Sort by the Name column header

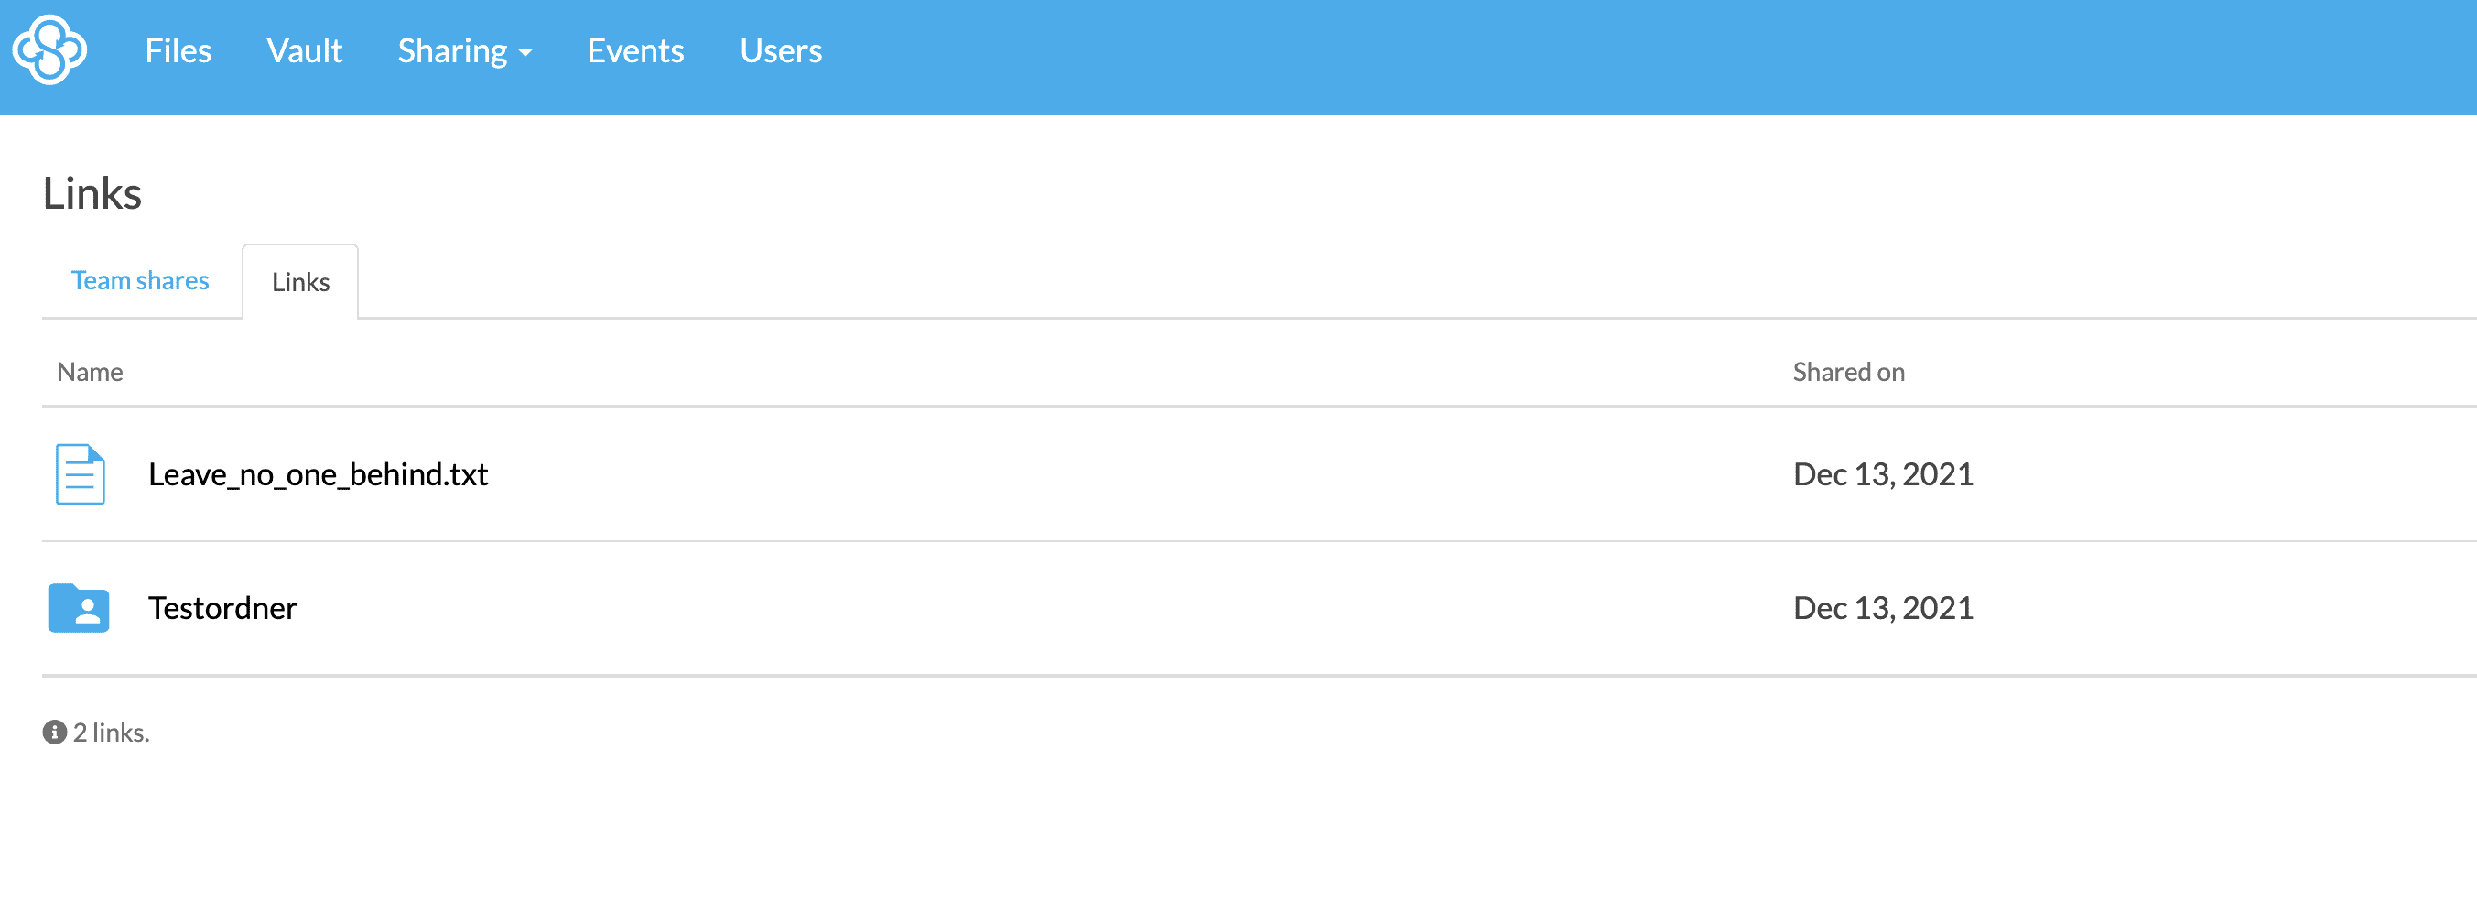tap(91, 372)
